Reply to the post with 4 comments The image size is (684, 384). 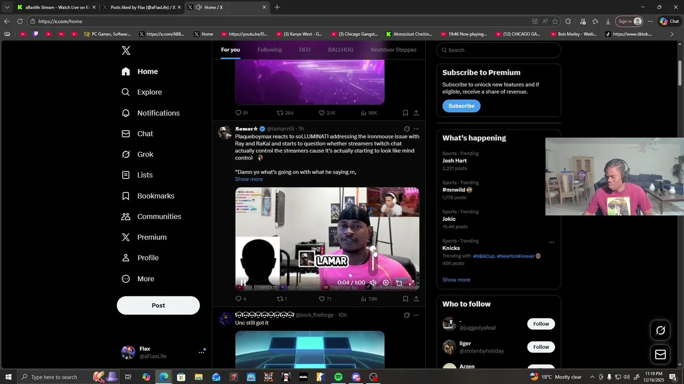click(x=240, y=299)
